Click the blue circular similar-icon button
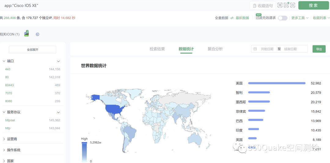This screenshot has height=163, width=330. tap(38, 34)
